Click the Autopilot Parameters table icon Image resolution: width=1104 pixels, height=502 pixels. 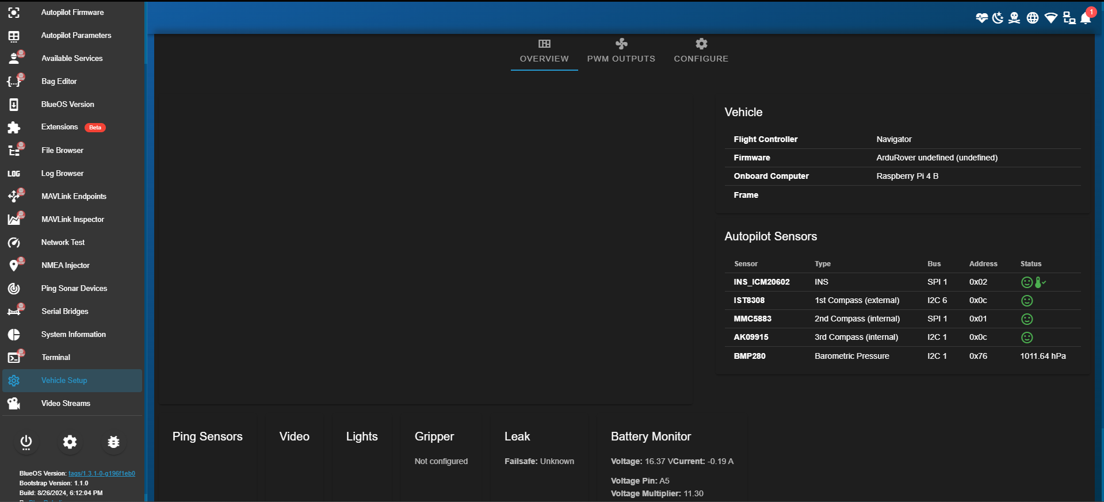point(14,36)
